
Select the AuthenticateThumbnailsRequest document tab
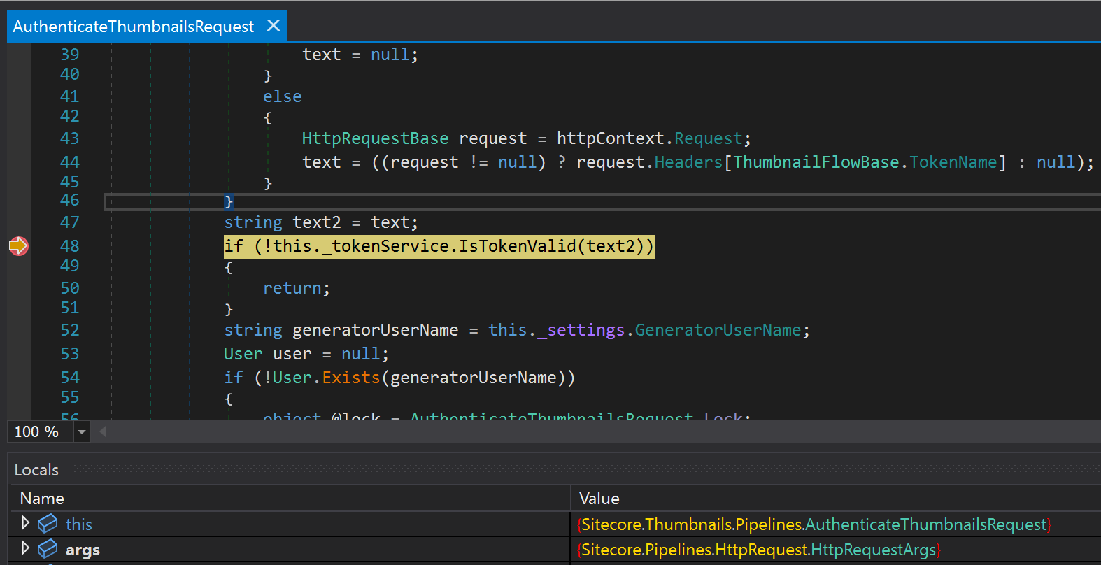click(x=133, y=27)
